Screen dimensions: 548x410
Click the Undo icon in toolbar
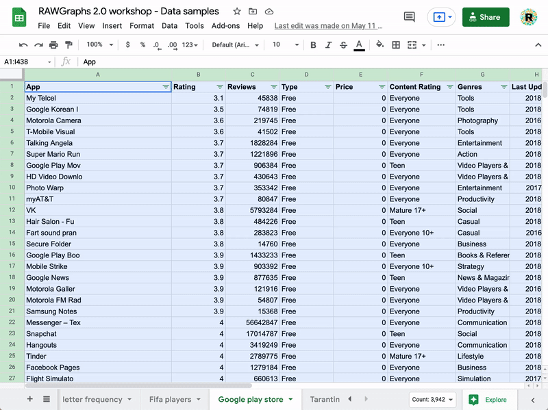[x=23, y=44]
